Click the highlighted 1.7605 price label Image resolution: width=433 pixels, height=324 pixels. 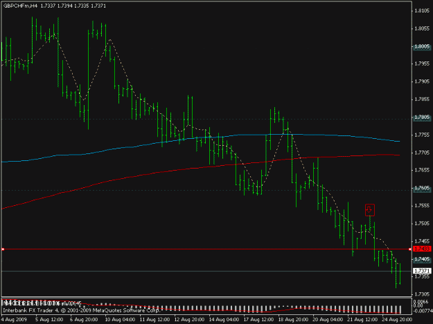pos(422,188)
